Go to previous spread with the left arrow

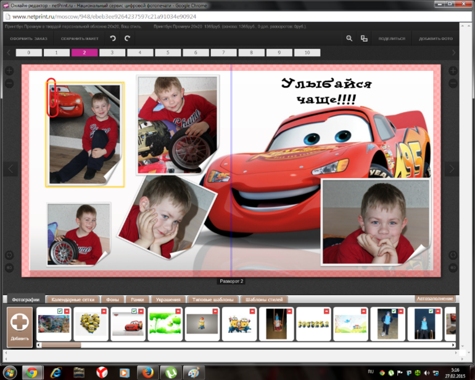click(10, 168)
